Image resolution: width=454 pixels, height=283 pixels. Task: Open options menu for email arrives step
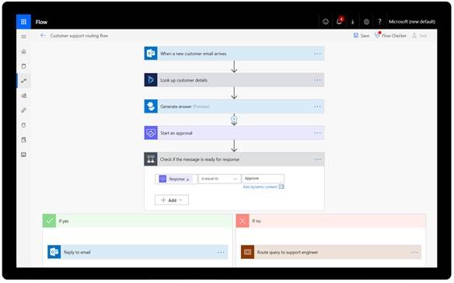point(317,54)
